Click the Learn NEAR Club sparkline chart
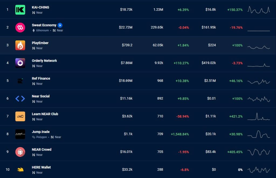 pos(258,116)
